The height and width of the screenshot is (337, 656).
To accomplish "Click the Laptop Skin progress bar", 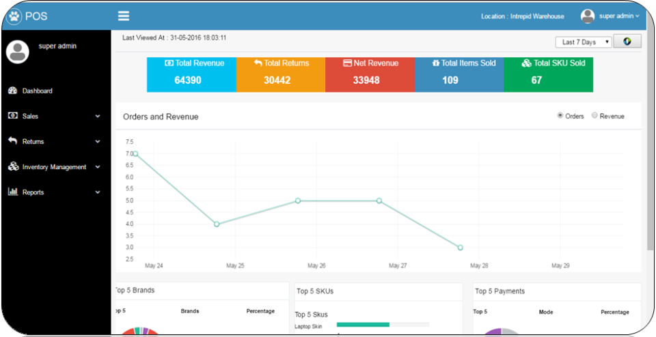I will coord(383,325).
